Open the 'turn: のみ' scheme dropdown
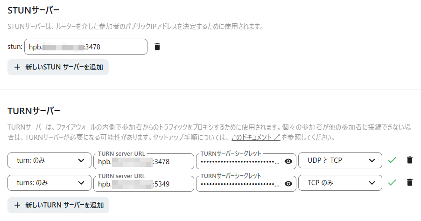The height and width of the screenshot is (221, 421). pos(49,160)
